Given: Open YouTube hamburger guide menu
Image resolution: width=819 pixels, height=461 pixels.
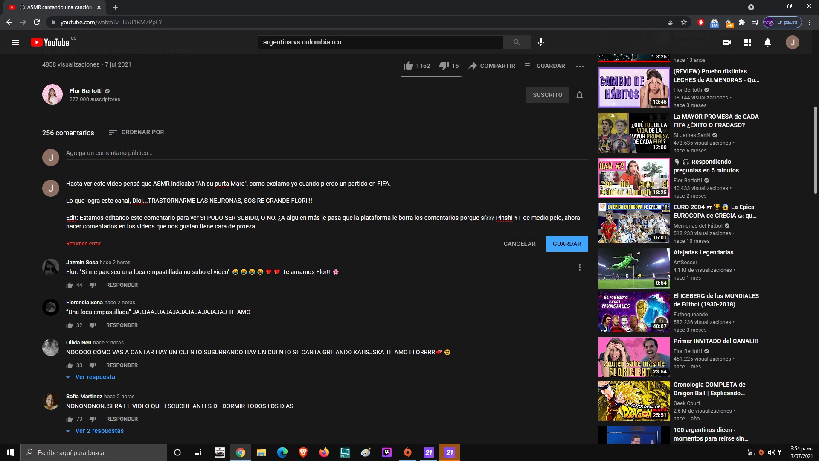Looking at the screenshot, I should (15, 42).
